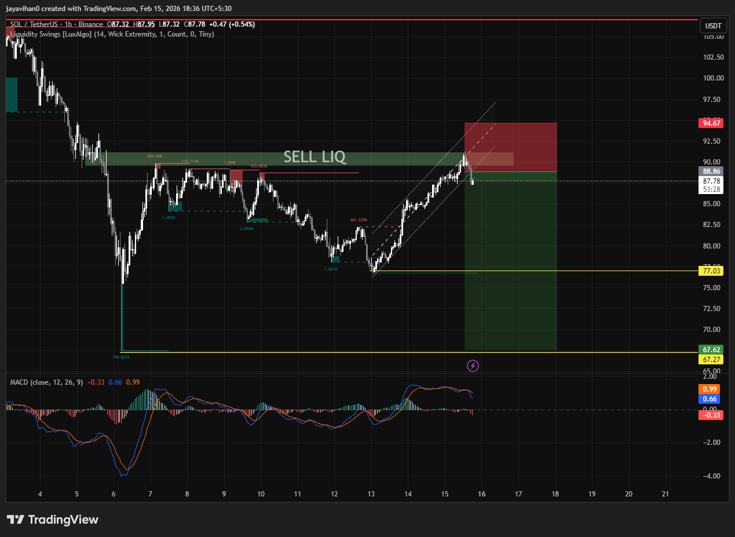Click the green 67.62 target price label
The height and width of the screenshot is (537, 735).
point(711,350)
